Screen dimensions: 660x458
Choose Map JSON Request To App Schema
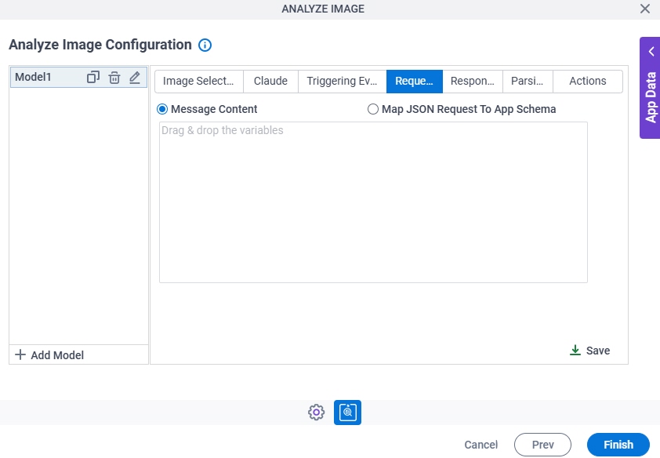(x=373, y=110)
